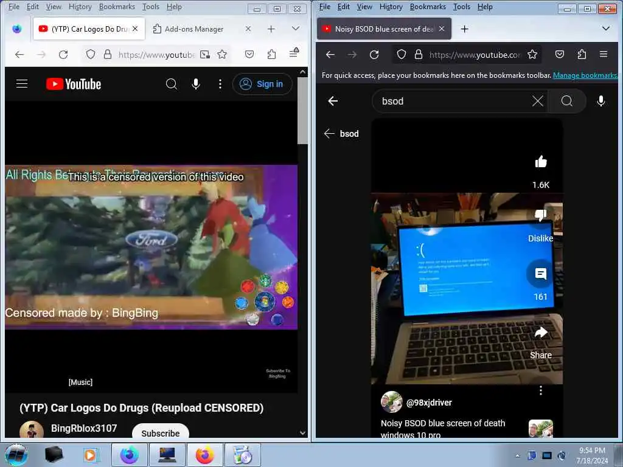This screenshot has width=623, height=467.
Task: Click the Manage bookmarks link
Action: click(585, 75)
